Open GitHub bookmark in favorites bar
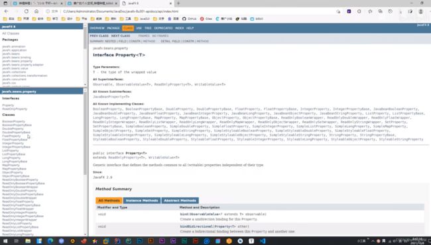Image resolution: width=431 pixels, height=245 pixels. coord(190,19)
